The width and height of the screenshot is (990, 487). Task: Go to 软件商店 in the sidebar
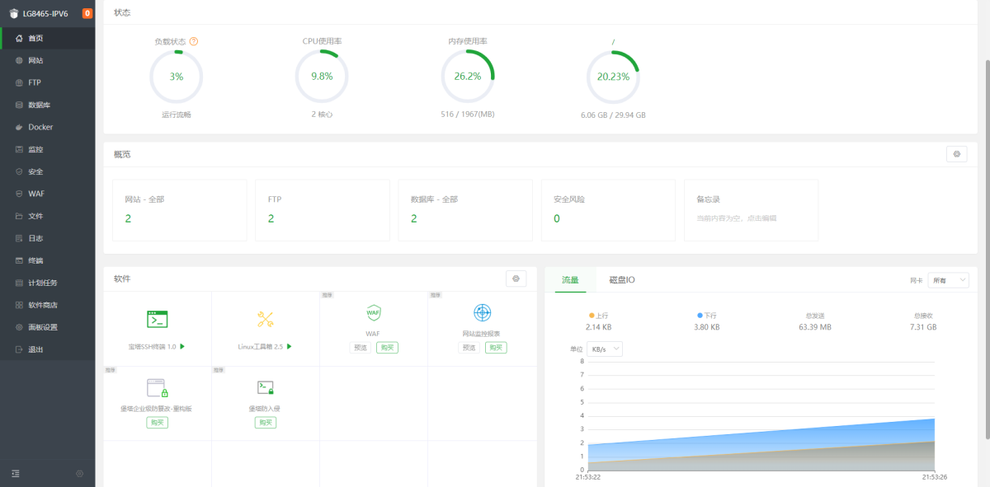pyautogui.click(x=42, y=305)
